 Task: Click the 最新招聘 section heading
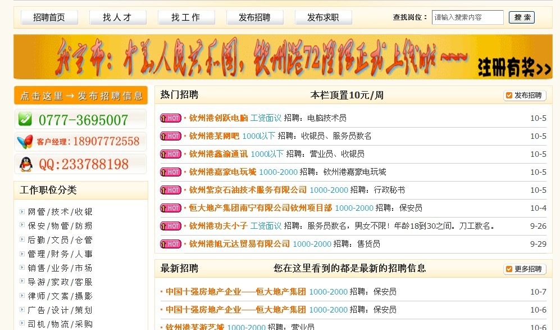179,268
